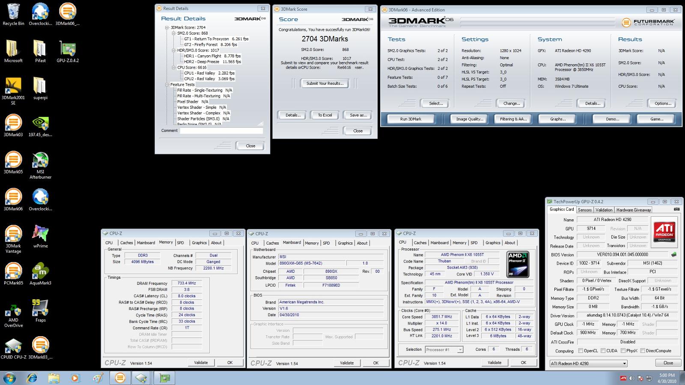Launch the Fraps desktop icon
Image resolution: width=685 pixels, height=385 pixels.
point(40,311)
